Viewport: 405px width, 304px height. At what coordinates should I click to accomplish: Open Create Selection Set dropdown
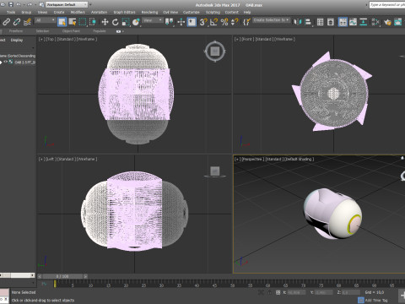tap(271, 20)
